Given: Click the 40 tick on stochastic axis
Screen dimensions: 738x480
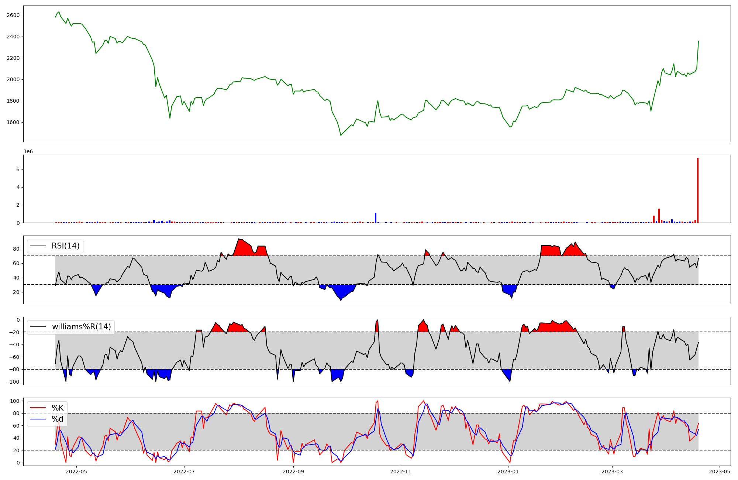Looking at the screenshot, I should 16,438.
